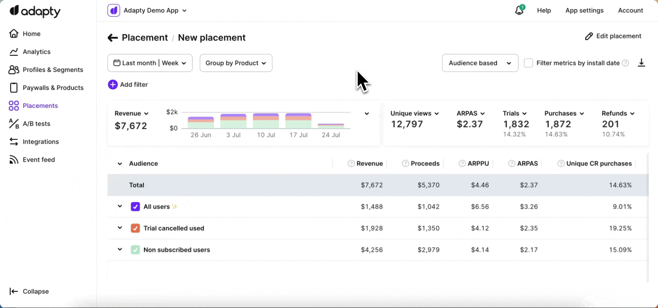Open the Last month Week date selector
This screenshot has width=658, height=308.
click(150, 63)
